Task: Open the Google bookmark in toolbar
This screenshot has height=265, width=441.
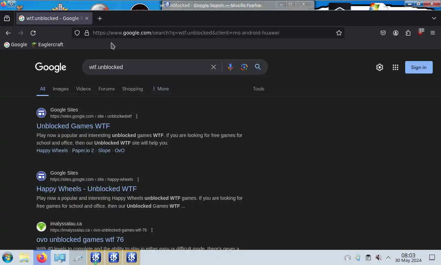Action: (16, 45)
